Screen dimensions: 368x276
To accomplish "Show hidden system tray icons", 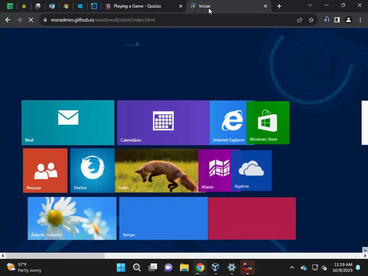I will 292,267.
